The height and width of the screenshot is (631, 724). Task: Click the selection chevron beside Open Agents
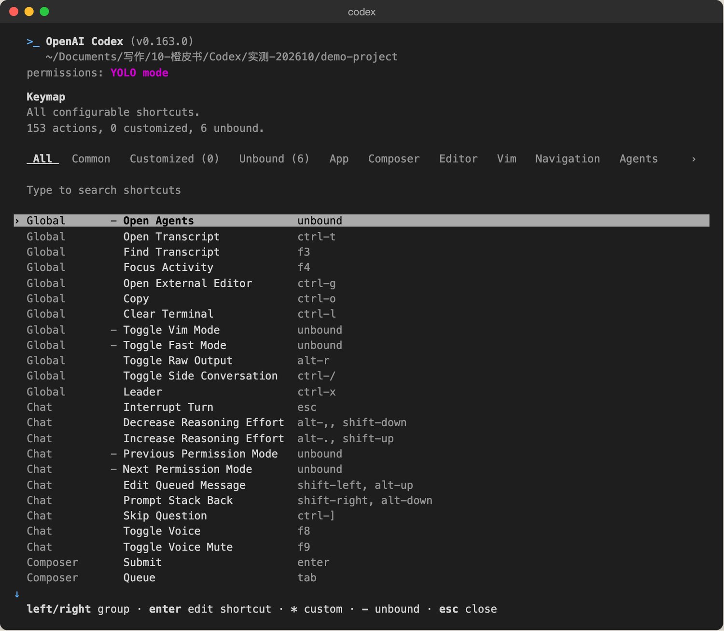tap(17, 221)
